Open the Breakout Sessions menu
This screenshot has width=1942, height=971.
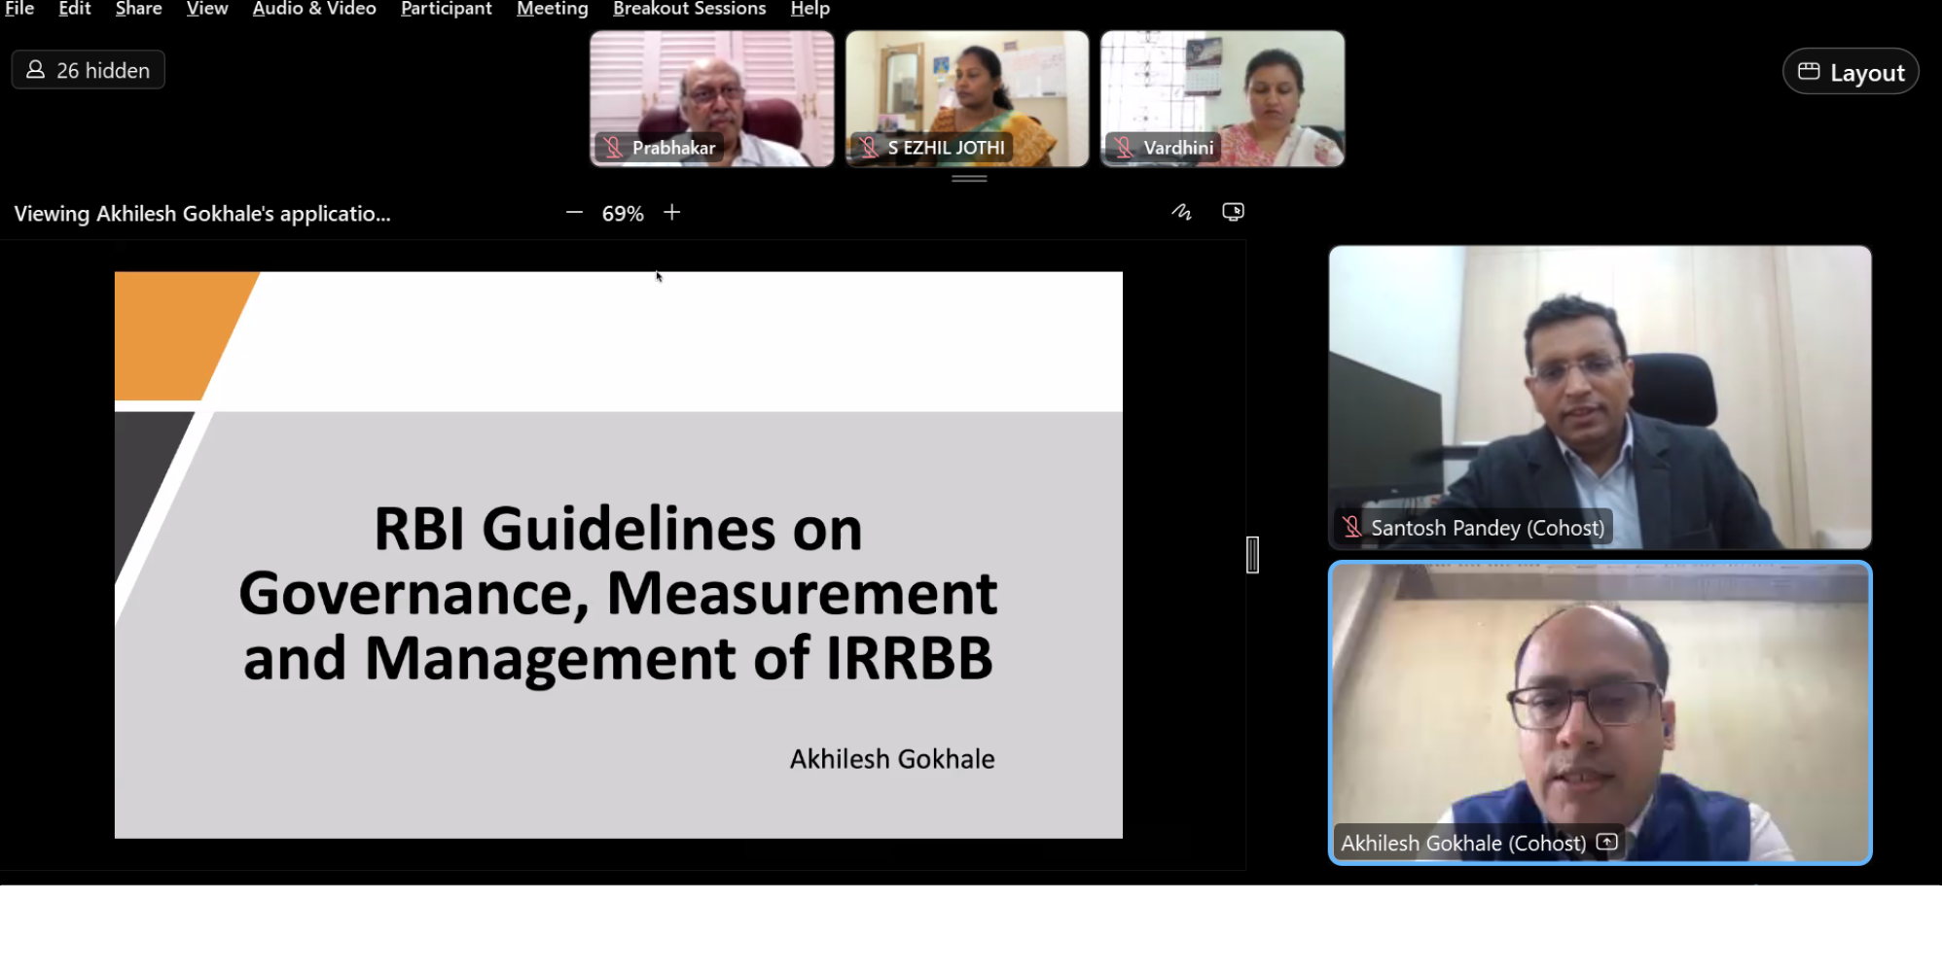[x=689, y=10]
